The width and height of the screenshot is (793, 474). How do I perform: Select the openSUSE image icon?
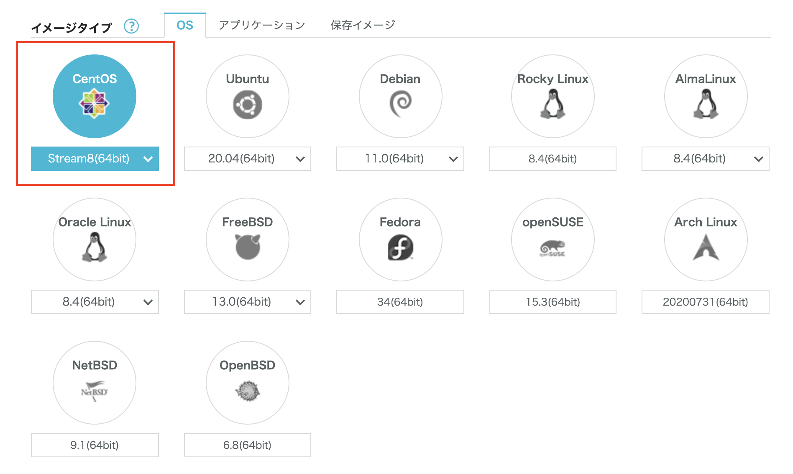553,239
